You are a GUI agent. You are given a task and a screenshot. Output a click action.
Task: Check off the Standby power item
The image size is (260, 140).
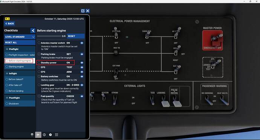click(39, 63)
